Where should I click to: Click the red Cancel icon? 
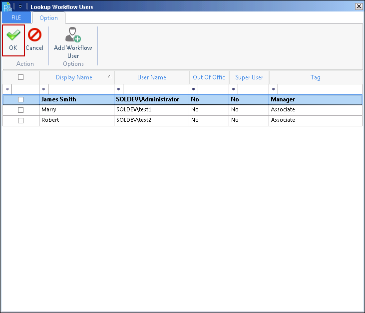34,35
